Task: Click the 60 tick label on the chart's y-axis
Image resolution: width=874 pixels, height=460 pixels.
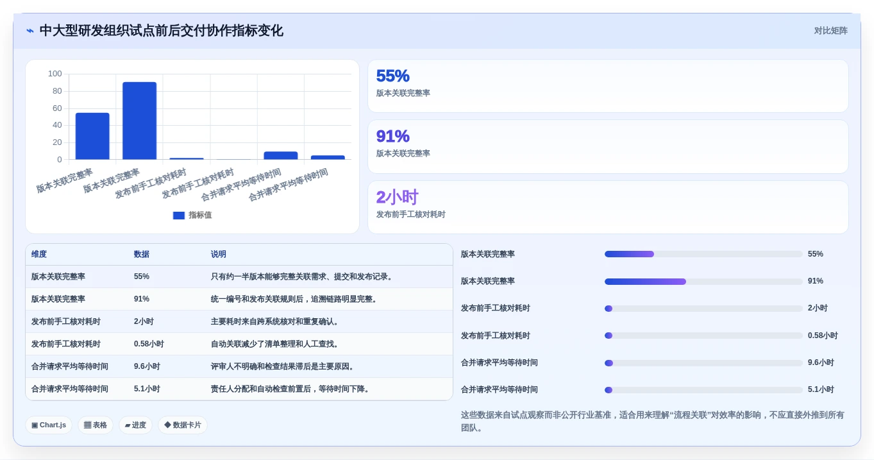Action: pos(57,108)
